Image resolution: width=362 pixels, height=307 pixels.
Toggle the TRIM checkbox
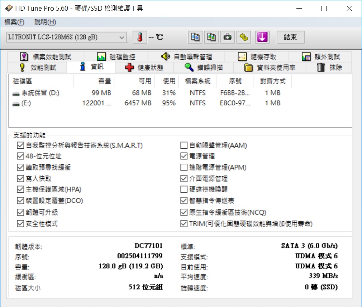184,223
